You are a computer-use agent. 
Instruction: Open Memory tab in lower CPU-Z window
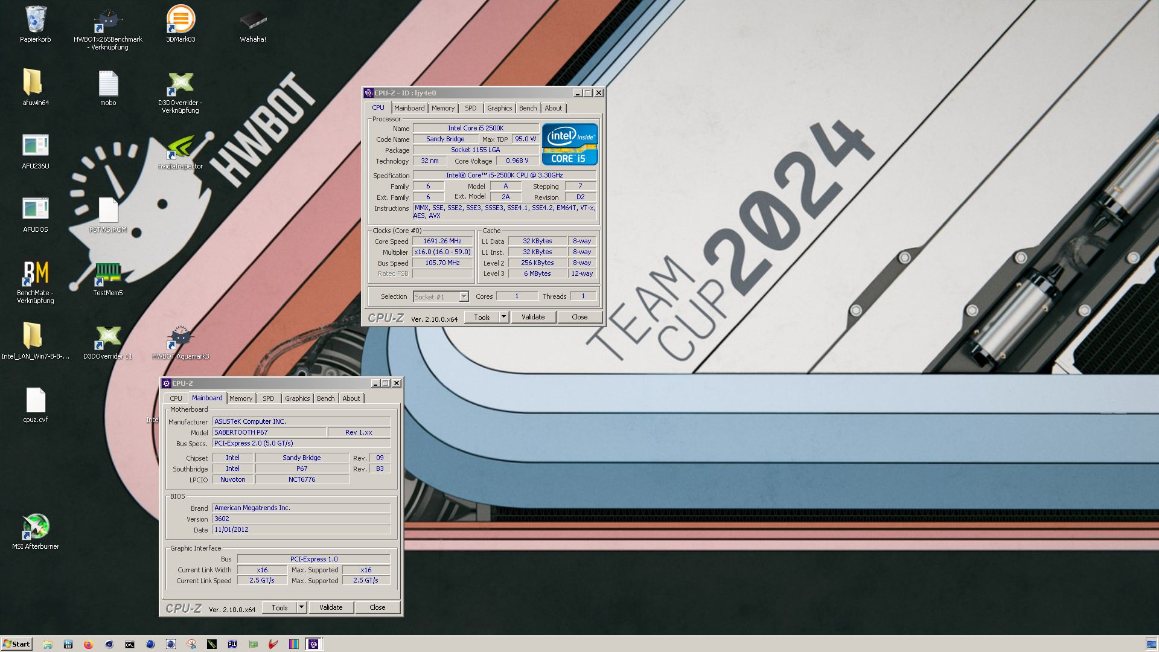pos(241,398)
